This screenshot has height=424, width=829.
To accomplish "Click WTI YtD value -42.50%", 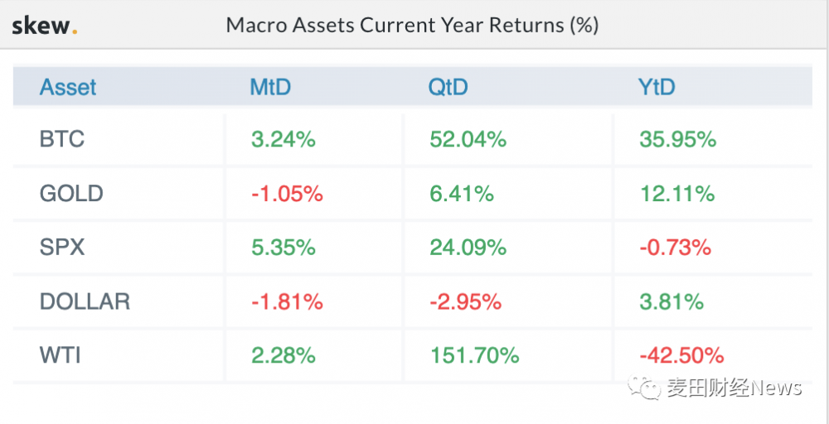I will [x=681, y=355].
